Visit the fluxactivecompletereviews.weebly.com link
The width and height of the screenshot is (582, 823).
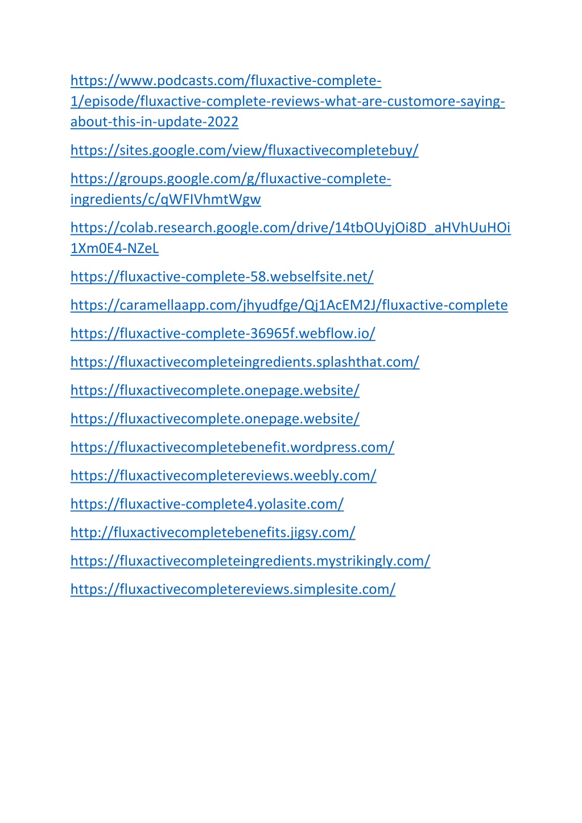coord(224,475)
